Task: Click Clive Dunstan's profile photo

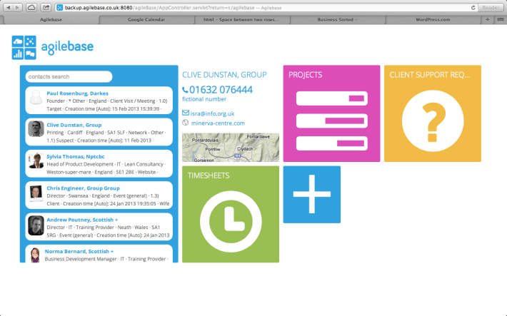Action: tap(36, 129)
